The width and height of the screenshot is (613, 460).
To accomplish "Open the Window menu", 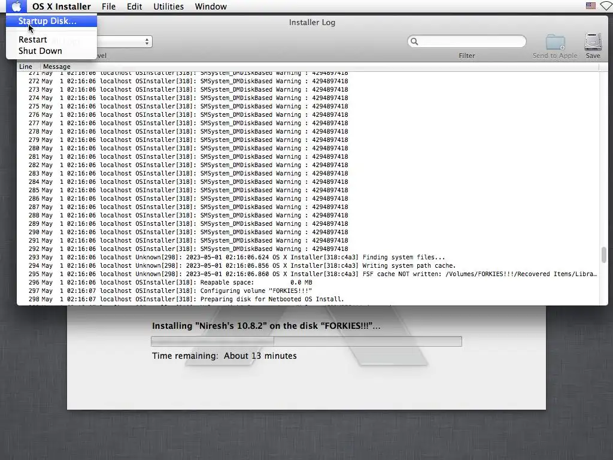I will click(x=211, y=6).
